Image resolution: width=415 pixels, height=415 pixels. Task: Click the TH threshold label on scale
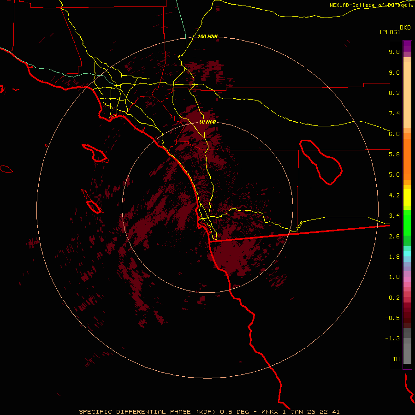[x=396, y=359]
